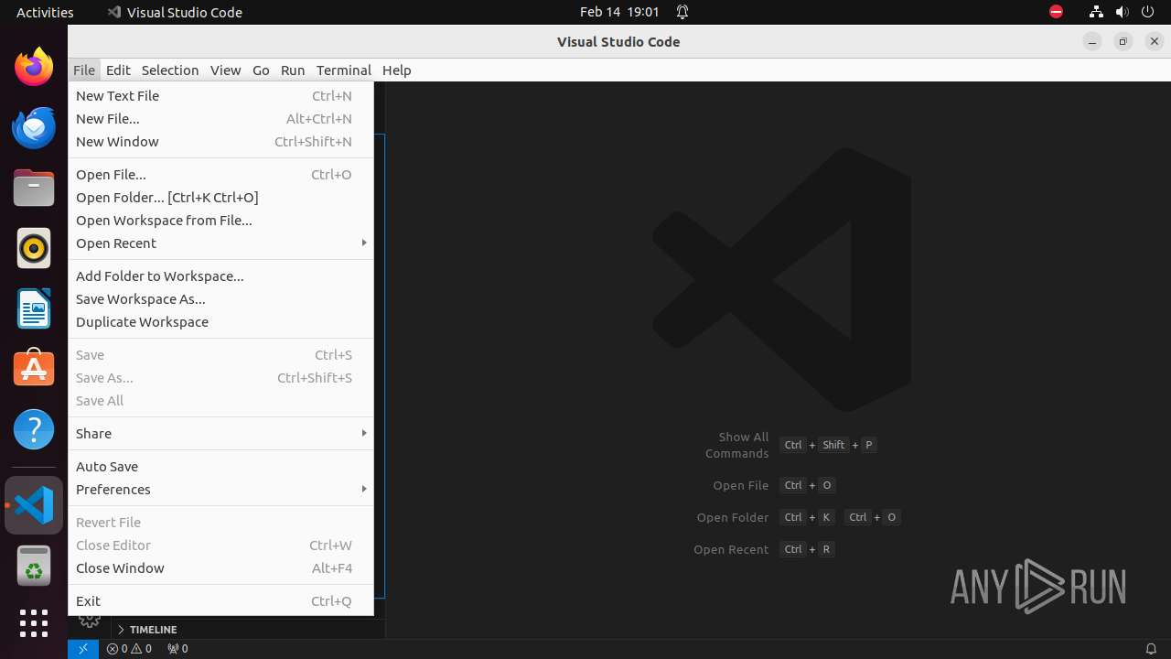1171x659 pixels.
Task: Click the system notification bell in top bar
Action: click(682, 12)
